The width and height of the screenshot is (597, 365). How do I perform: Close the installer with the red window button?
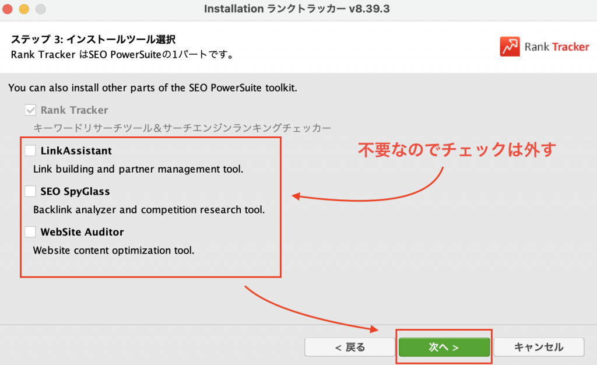coord(8,8)
